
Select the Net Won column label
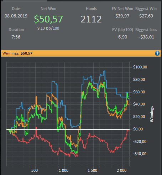click(x=48, y=9)
